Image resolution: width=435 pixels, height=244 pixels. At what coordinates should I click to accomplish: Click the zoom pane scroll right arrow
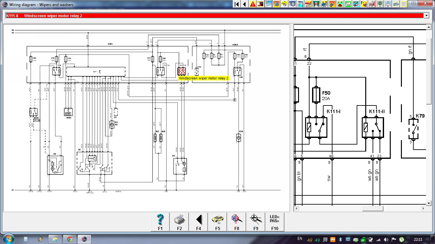pyautogui.click(x=423, y=209)
